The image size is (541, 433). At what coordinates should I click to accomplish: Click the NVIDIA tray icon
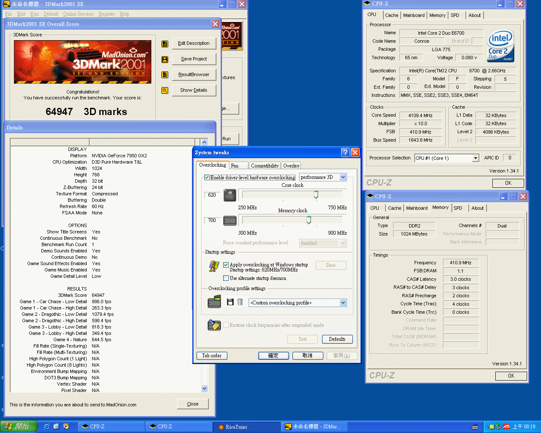pos(491,427)
